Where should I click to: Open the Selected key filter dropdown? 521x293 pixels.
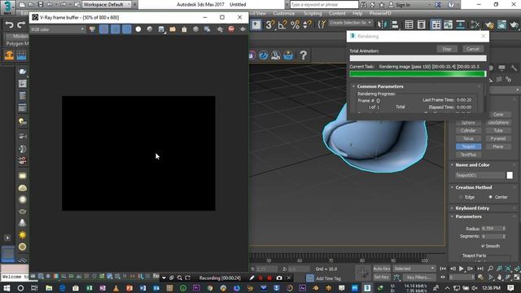click(414, 269)
